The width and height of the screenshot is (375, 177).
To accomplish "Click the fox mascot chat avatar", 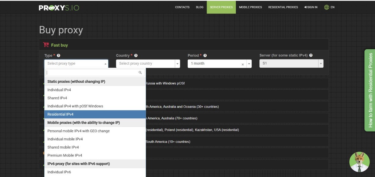I will [x=359, y=162].
